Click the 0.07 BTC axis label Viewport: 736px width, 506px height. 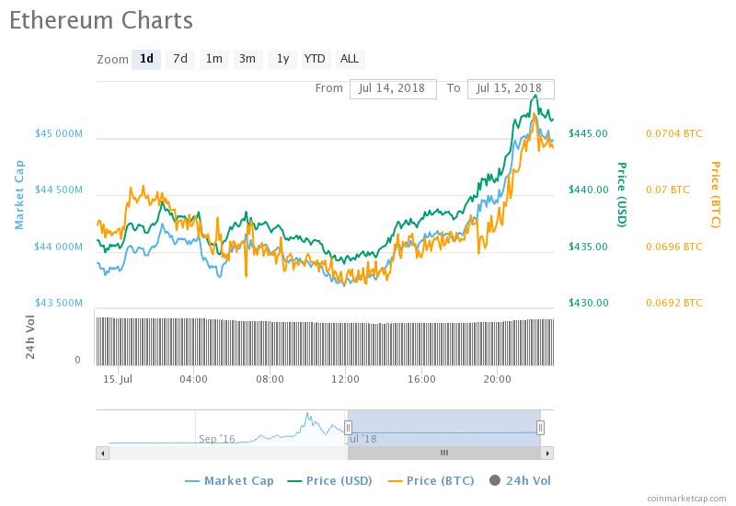coord(668,190)
